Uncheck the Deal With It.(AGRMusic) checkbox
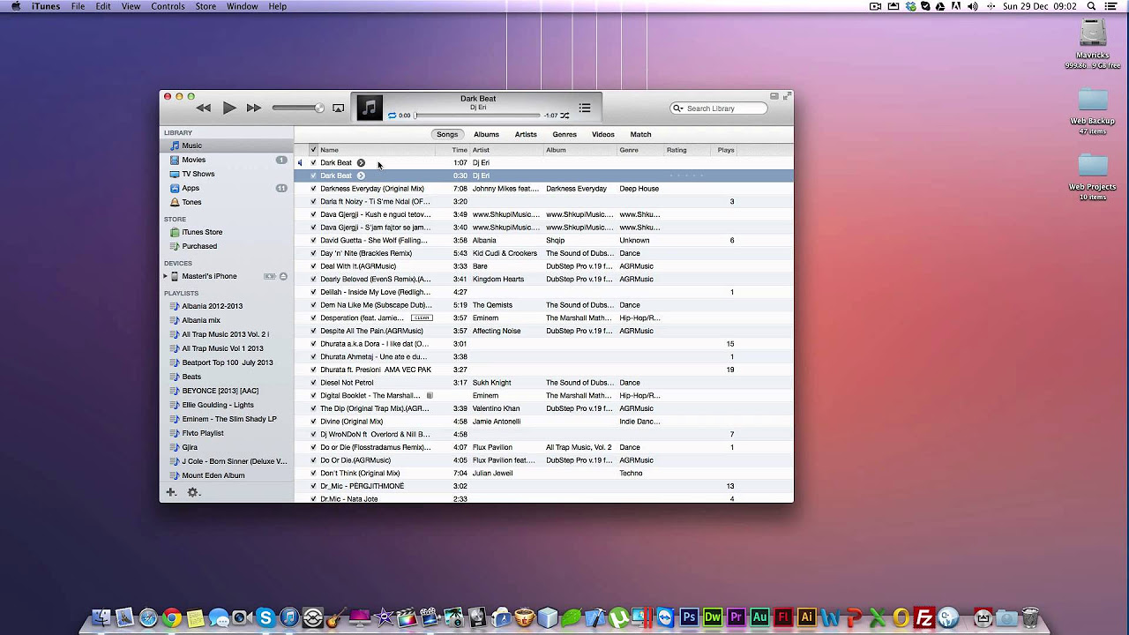Viewport: 1129px width, 635px height. (313, 266)
